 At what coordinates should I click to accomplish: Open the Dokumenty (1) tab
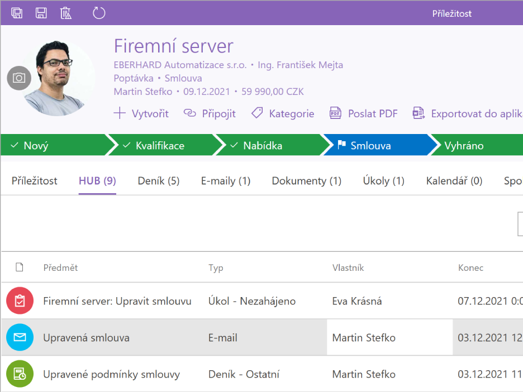(x=307, y=181)
